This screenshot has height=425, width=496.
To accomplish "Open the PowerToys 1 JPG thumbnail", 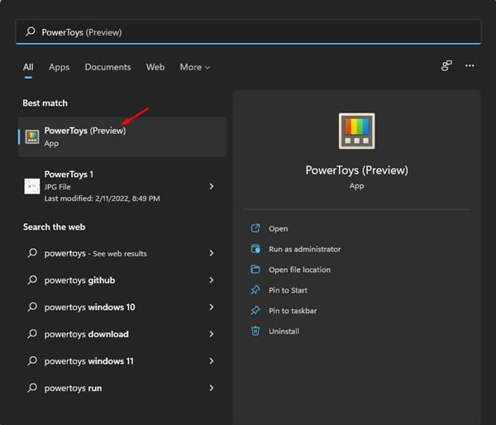I will click(32, 186).
